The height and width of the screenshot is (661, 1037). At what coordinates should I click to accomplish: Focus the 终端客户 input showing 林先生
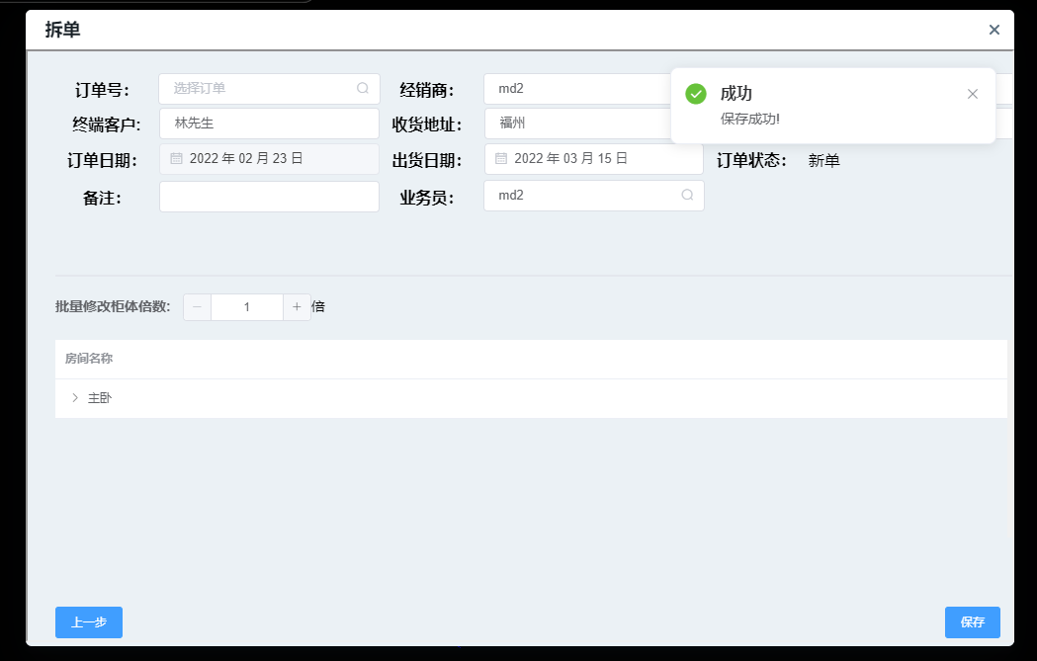click(269, 124)
